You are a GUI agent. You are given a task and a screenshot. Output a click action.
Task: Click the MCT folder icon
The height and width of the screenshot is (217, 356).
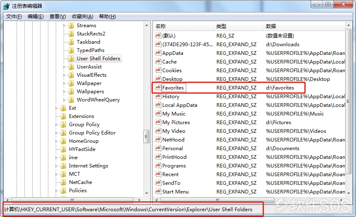64,174
